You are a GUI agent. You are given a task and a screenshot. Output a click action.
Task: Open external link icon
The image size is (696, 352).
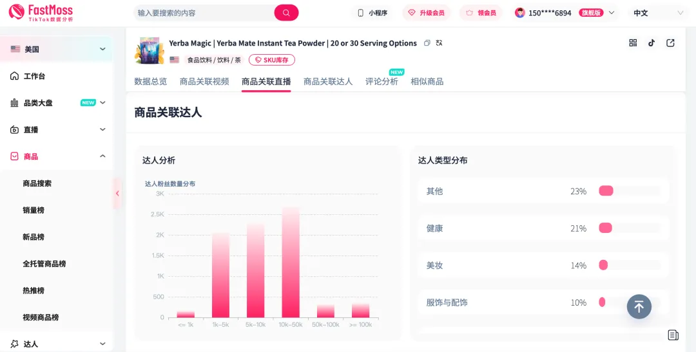(670, 42)
